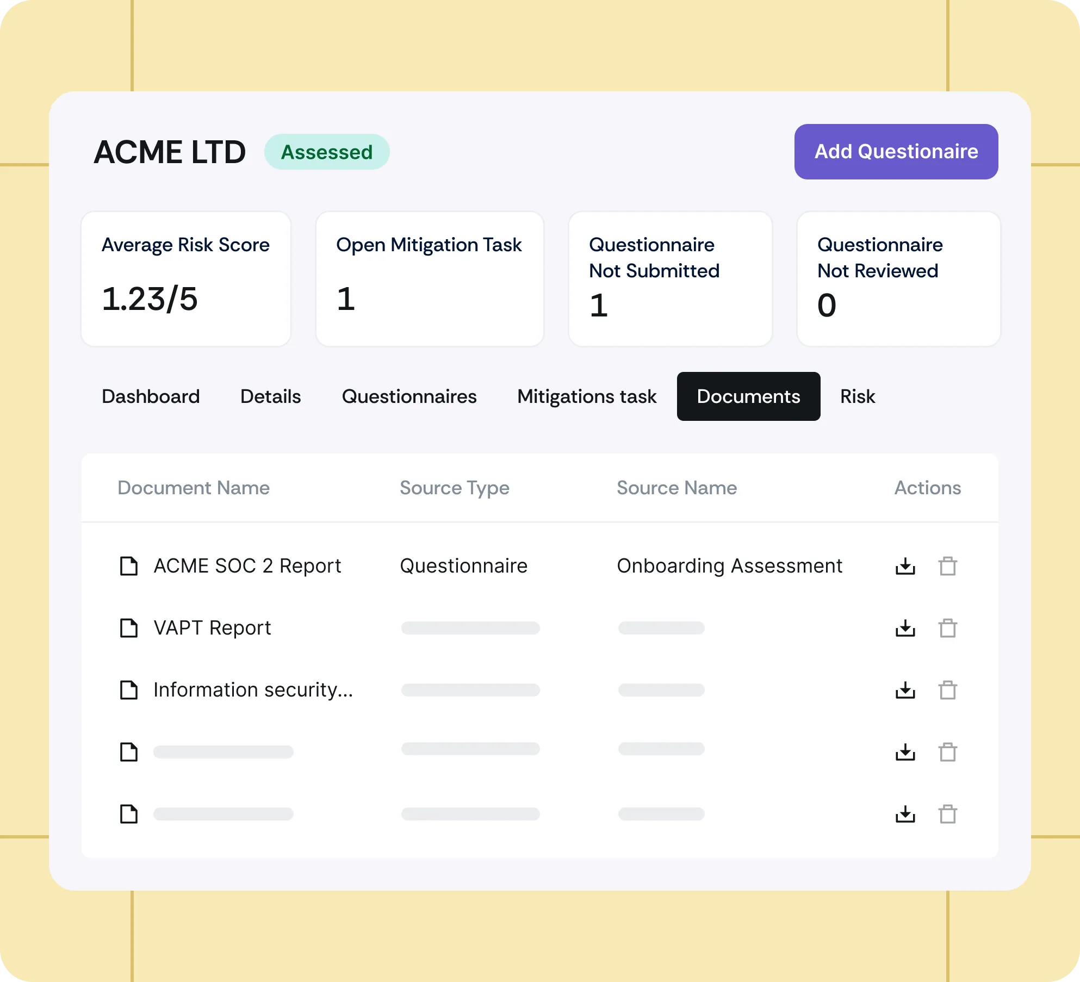Switch to the Dashboard tab
Screen dimensions: 1080x982
[x=151, y=396]
